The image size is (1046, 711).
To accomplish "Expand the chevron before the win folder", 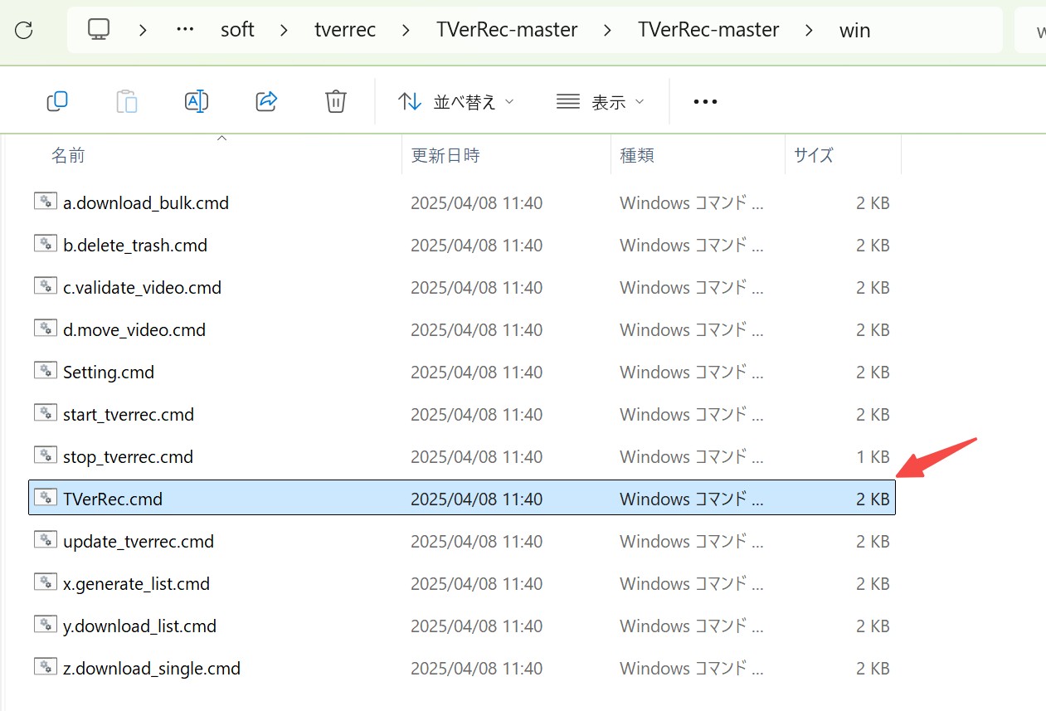I will (810, 31).
